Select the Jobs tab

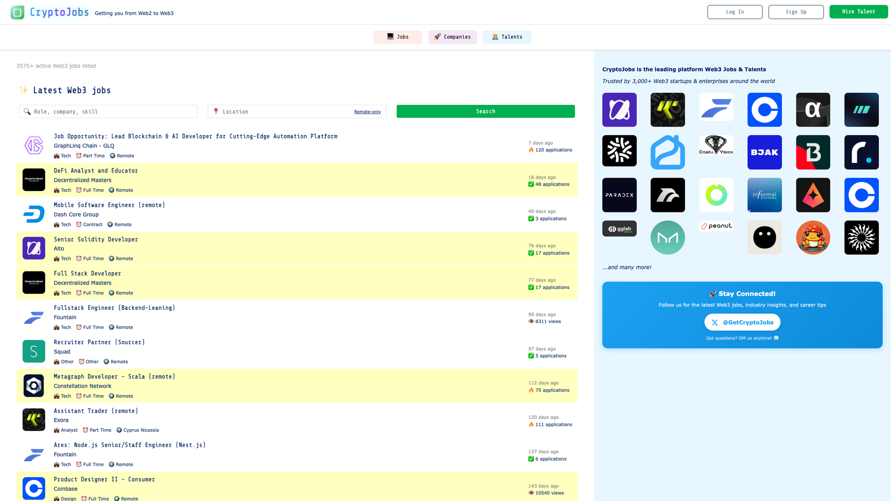point(397,37)
